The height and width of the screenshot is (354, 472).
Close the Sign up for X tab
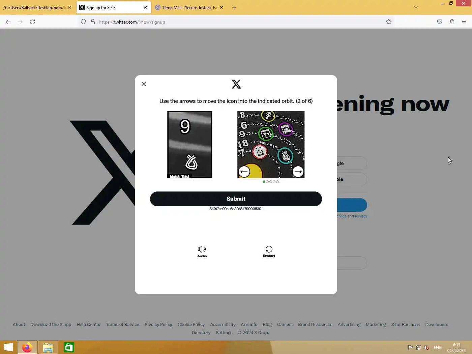(146, 7)
